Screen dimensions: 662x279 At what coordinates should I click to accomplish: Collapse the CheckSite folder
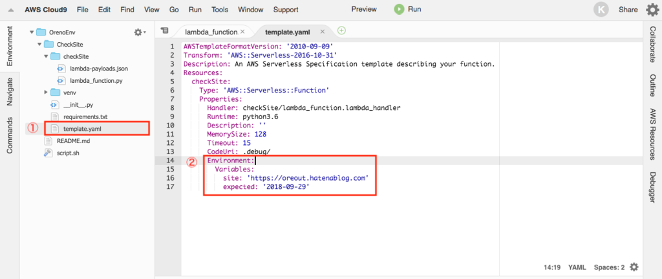pyautogui.click(x=39, y=45)
